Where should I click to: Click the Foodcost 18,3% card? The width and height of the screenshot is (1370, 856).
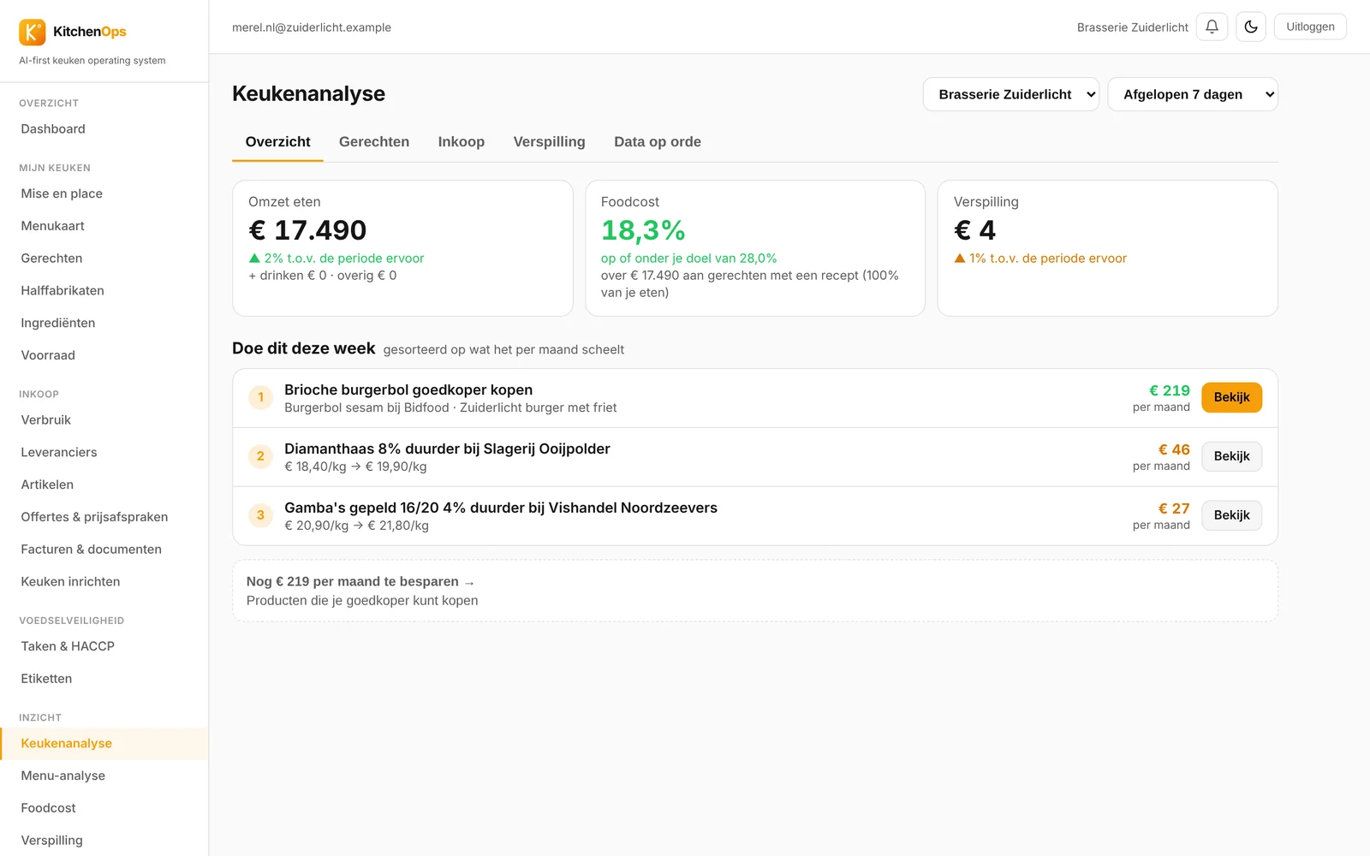click(755, 248)
